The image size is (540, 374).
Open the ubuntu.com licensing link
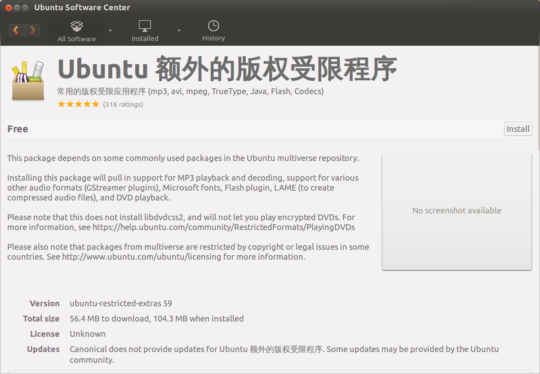coord(142,257)
